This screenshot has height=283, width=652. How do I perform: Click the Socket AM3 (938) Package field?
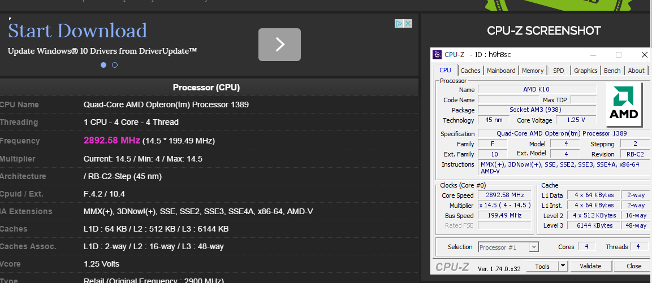coord(537,110)
